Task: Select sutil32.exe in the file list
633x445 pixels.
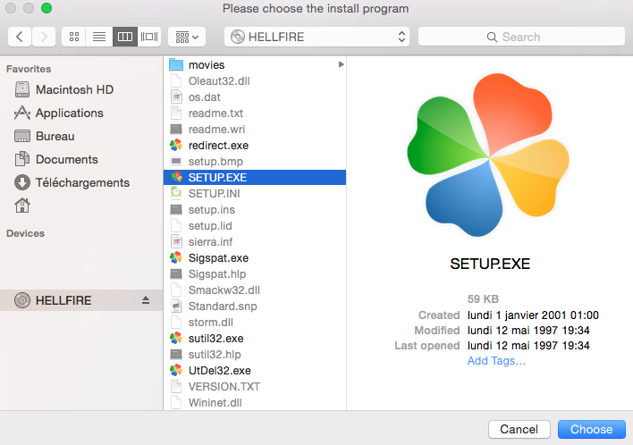Action: tap(255, 339)
